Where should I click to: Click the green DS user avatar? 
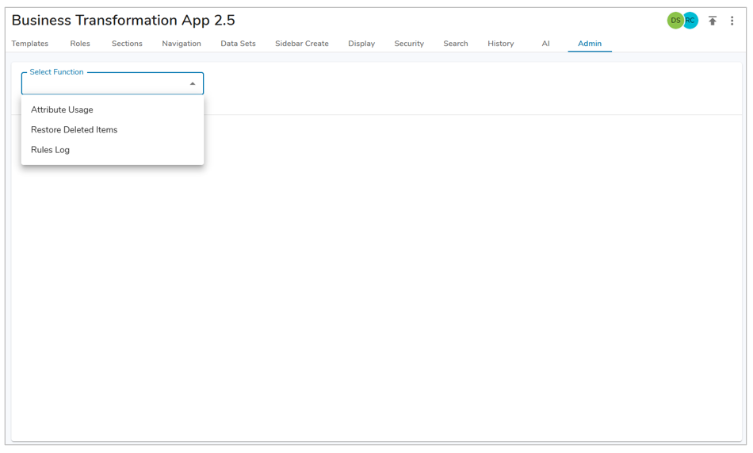(675, 21)
